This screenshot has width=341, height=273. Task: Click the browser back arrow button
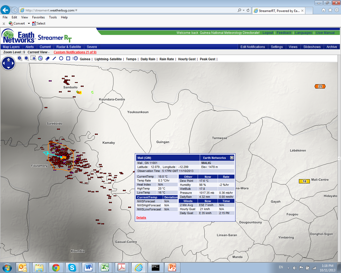coord(5,10)
